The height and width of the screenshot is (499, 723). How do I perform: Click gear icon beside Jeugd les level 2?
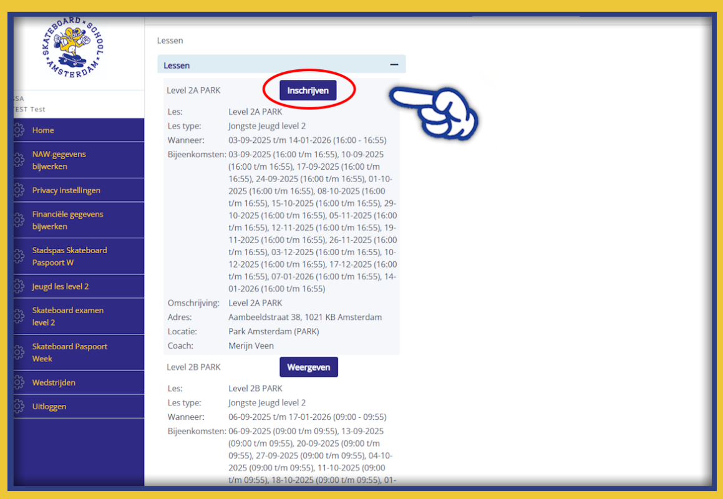pos(19,286)
